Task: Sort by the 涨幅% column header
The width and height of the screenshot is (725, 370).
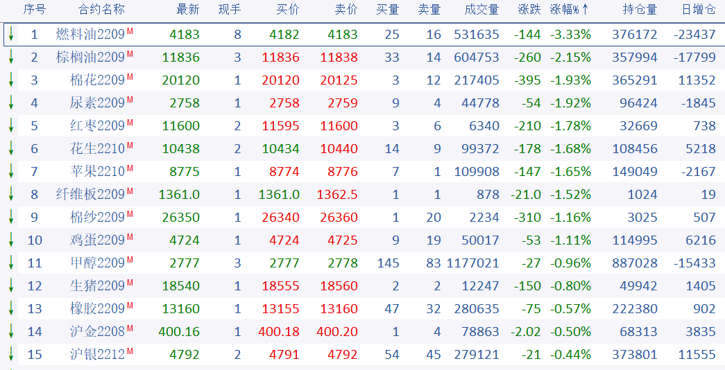Action: [570, 10]
